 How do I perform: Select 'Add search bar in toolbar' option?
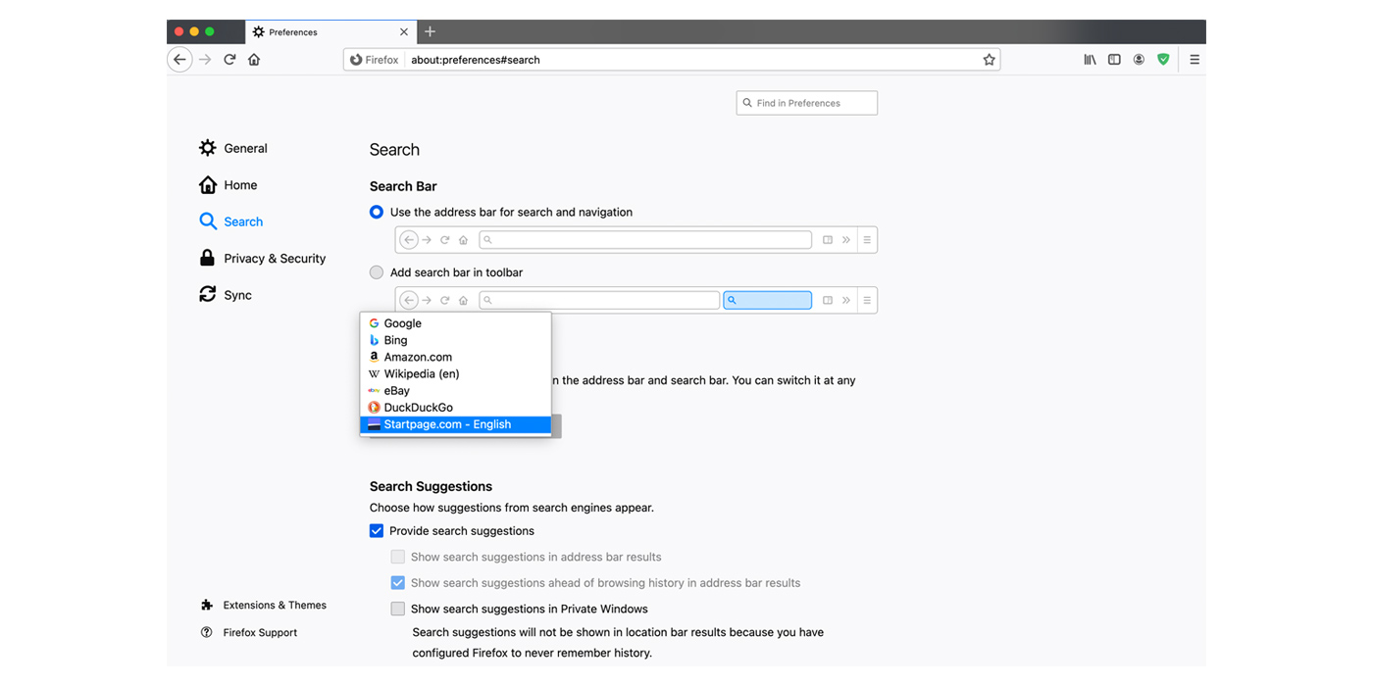[x=377, y=272]
